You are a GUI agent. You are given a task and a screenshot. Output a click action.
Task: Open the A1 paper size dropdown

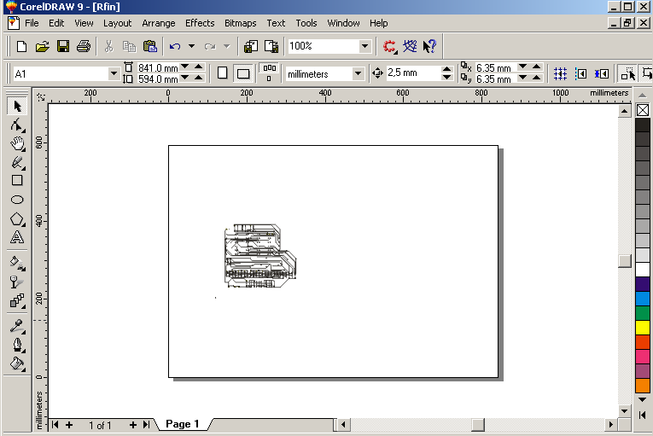click(114, 74)
